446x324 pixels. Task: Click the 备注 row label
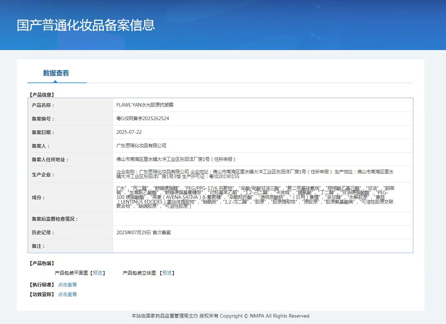[39, 246]
